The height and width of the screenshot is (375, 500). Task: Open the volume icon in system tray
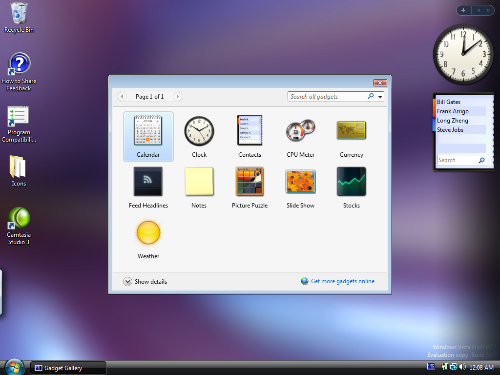click(463, 367)
